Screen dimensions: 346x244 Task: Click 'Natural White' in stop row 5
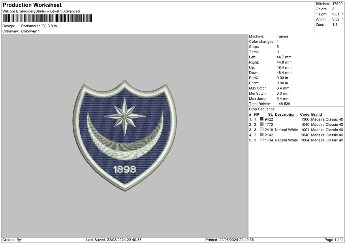[286, 140]
